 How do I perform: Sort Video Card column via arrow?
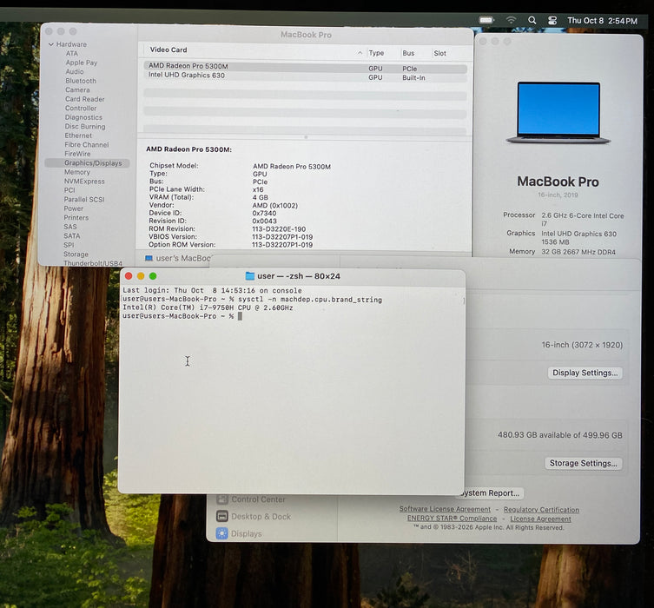360,53
